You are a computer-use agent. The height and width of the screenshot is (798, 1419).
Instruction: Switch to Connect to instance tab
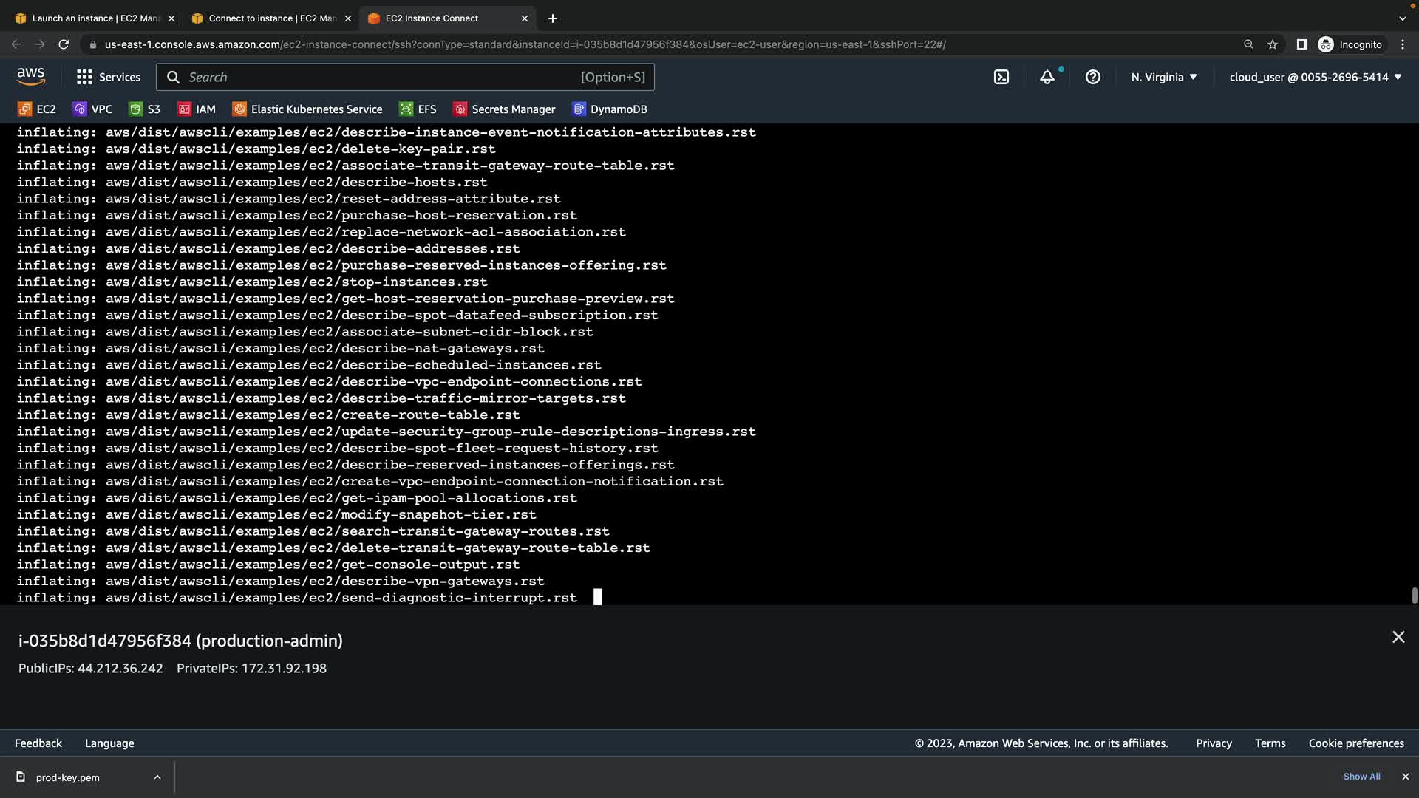coord(271,18)
